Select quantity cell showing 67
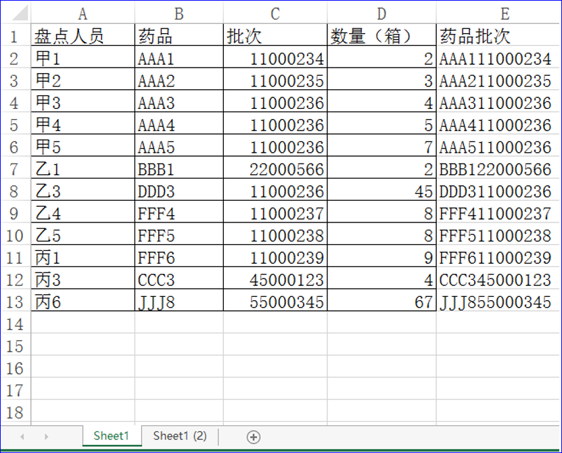The width and height of the screenshot is (562, 453). click(381, 302)
